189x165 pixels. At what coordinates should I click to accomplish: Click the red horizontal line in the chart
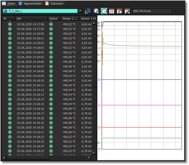pyautogui.click(x=142, y=127)
